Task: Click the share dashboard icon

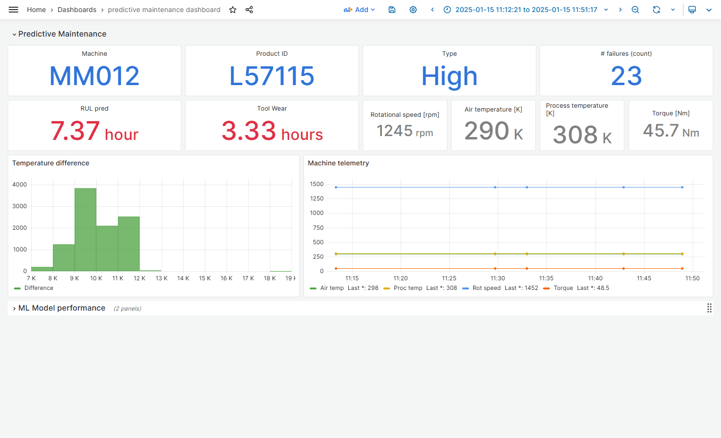Action: click(249, 10)
